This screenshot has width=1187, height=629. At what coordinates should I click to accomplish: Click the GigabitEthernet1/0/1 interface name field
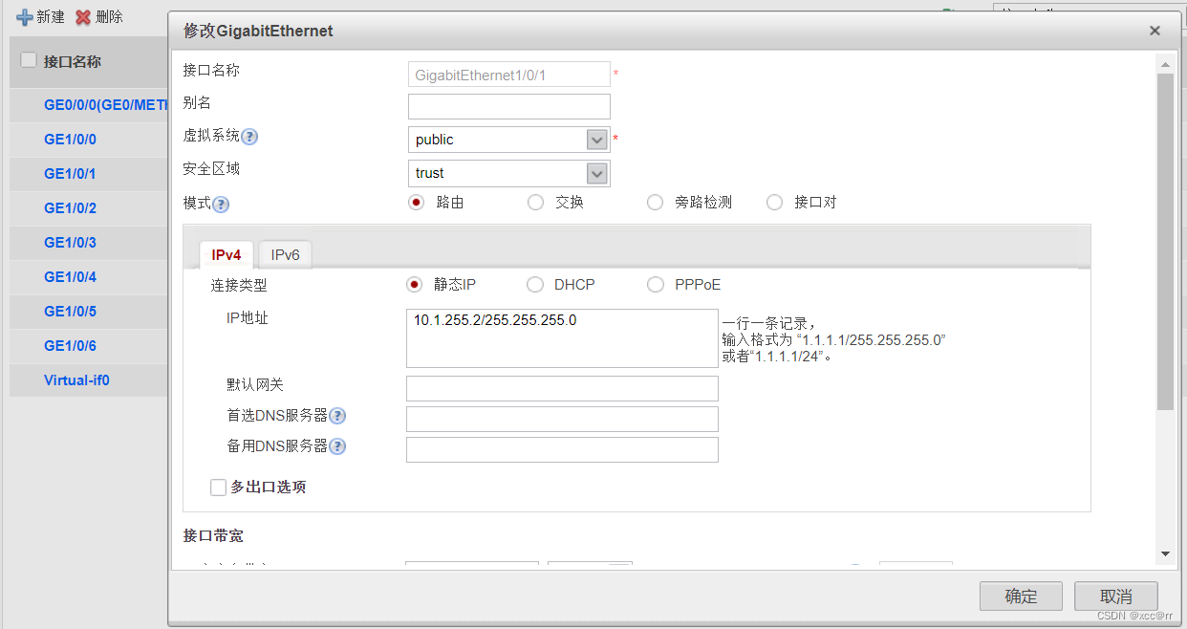click(508, 75)
